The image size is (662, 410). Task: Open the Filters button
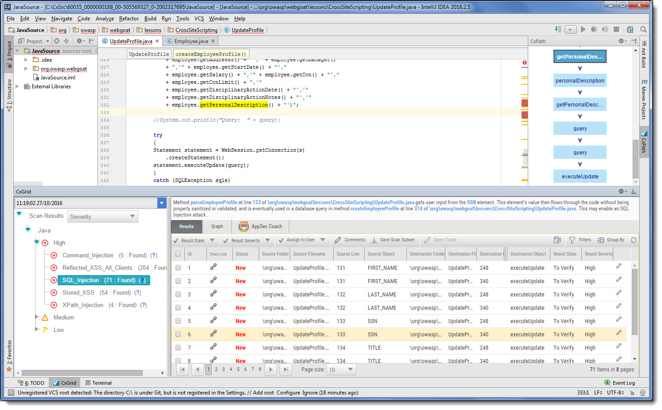point(580,240)
